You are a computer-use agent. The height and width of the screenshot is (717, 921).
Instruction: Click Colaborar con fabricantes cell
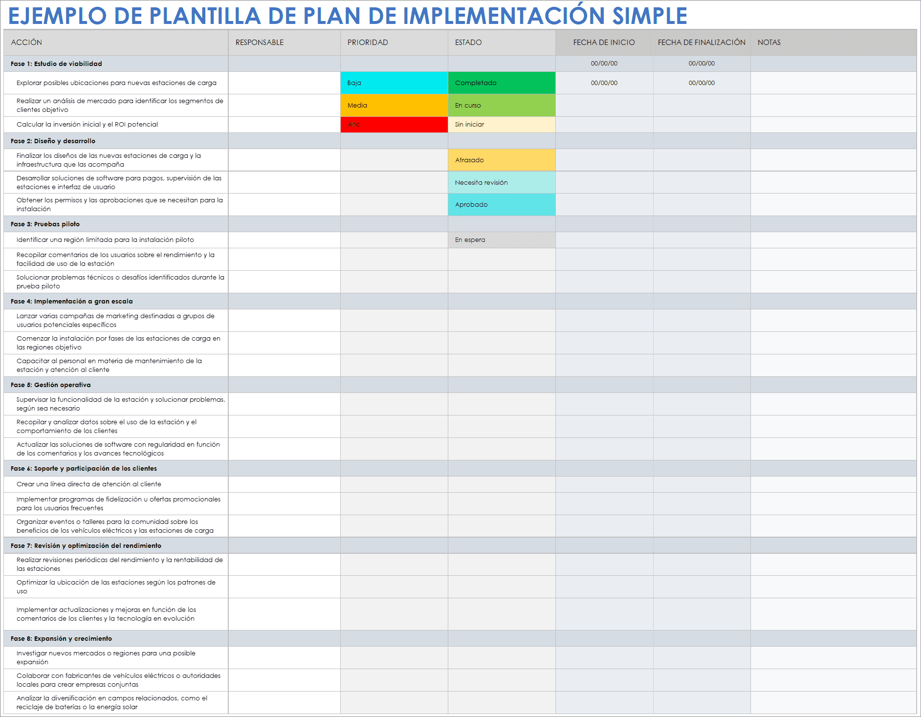point(116,680)
